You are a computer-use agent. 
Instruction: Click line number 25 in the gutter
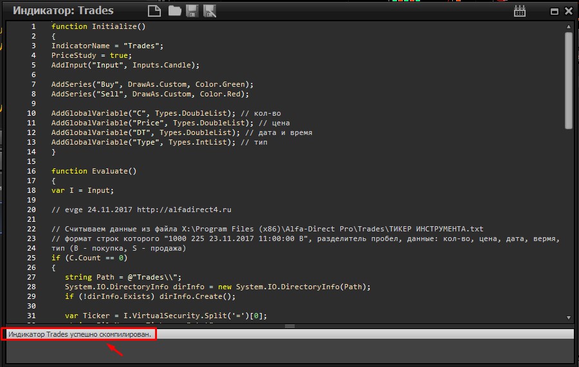tap(32, 258)
